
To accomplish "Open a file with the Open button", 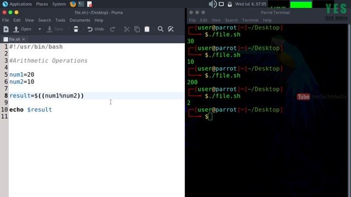I will [x=22, y=29].
